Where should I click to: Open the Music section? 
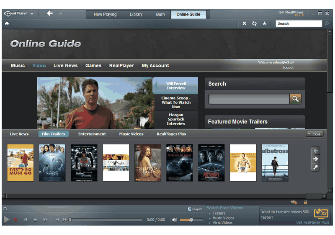(18, 65)
